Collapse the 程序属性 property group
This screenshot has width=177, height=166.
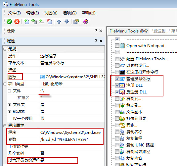[5, 126]
